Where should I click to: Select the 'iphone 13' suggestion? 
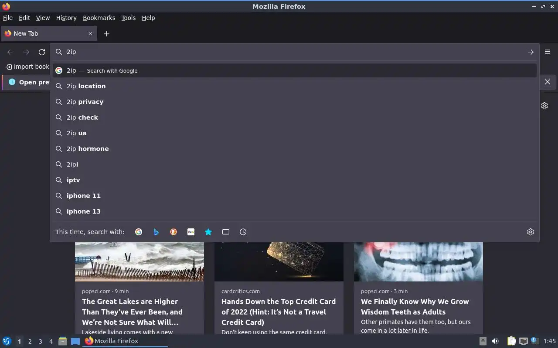click(294, 211)
